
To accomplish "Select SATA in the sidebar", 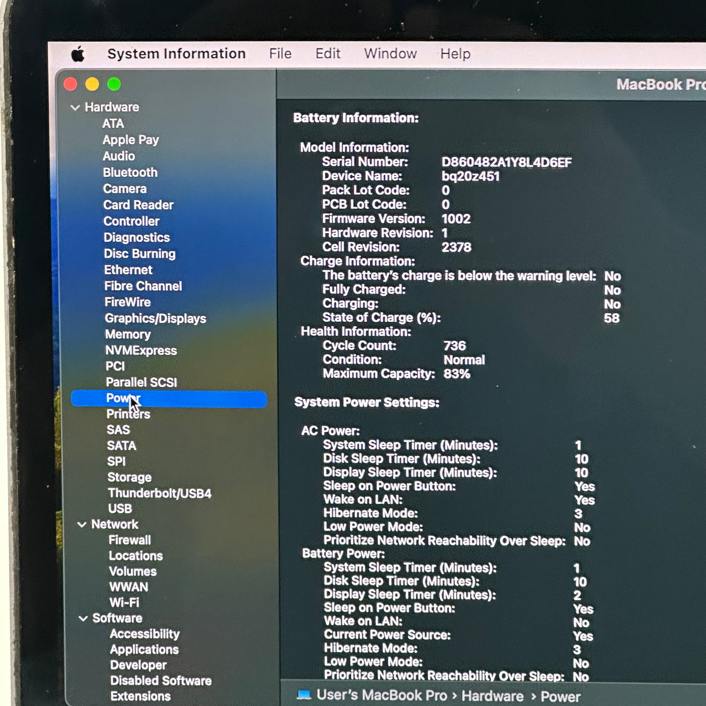I will click(122, 446).
